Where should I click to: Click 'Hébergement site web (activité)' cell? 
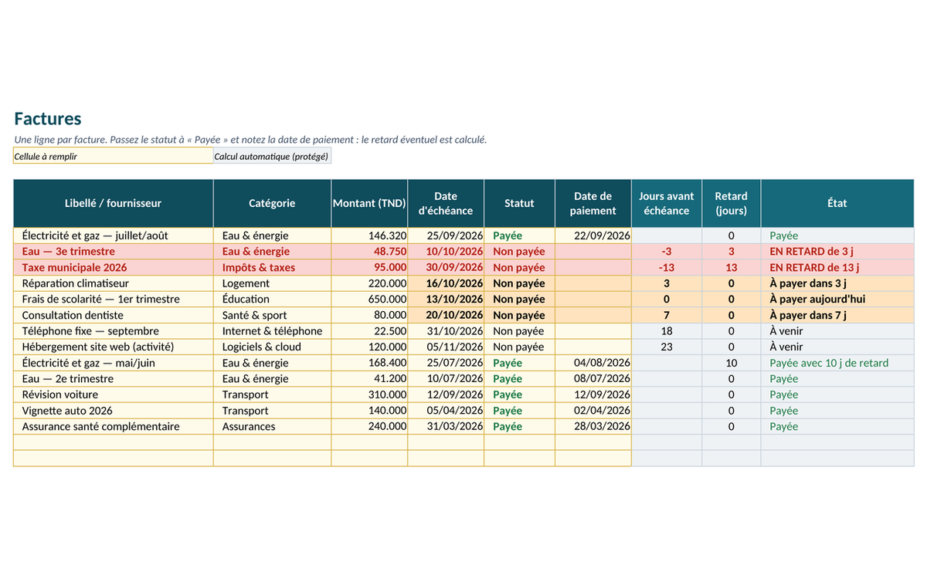tap(113, 347)
